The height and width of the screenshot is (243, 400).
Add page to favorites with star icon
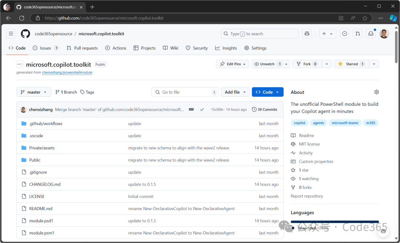pyautogui.click(x=365, y=18)
